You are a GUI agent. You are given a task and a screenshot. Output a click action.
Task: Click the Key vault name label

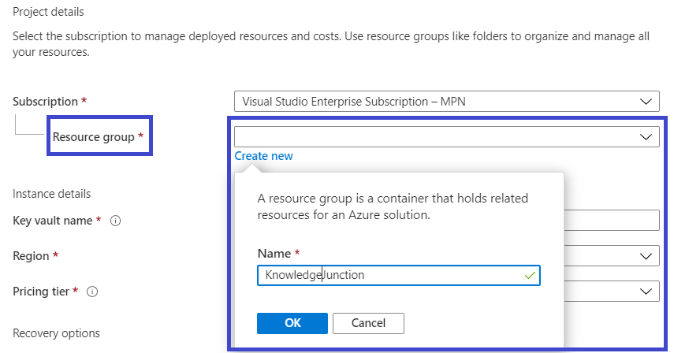point(53,221)
